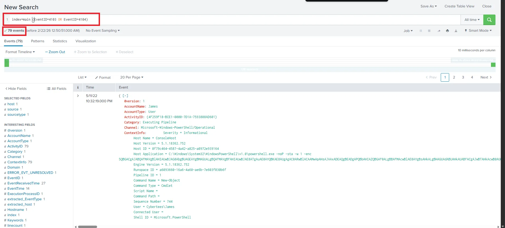The width and height of the screenshot is (505, 228).
Task: Collapse the JSON event with [-]
Action: coord(125,96)
